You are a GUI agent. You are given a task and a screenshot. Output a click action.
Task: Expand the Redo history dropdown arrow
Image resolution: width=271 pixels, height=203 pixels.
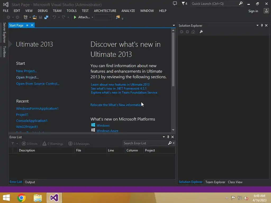coord(68,17)
